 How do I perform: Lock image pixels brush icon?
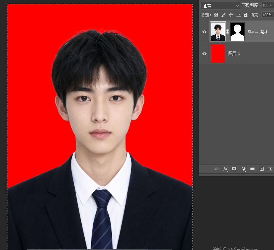(223, 15)
